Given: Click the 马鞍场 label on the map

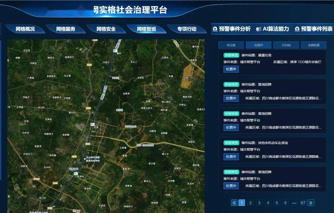Looking at the screenshot, I should point(152,131).
